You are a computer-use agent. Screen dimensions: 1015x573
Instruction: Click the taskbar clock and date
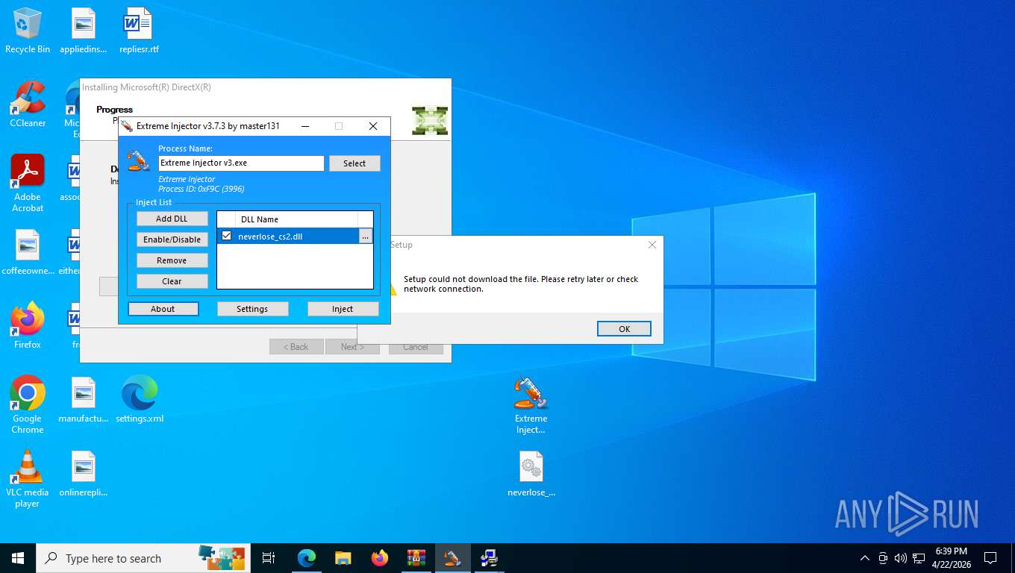coord(952,558)
